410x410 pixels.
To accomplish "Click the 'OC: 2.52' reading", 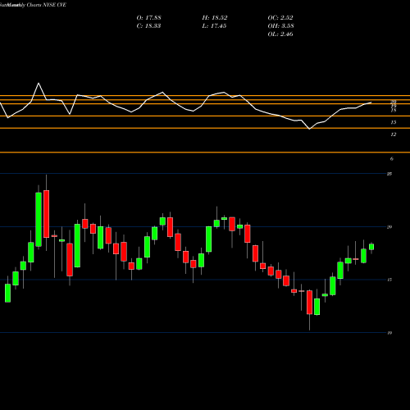I will 280,18.
